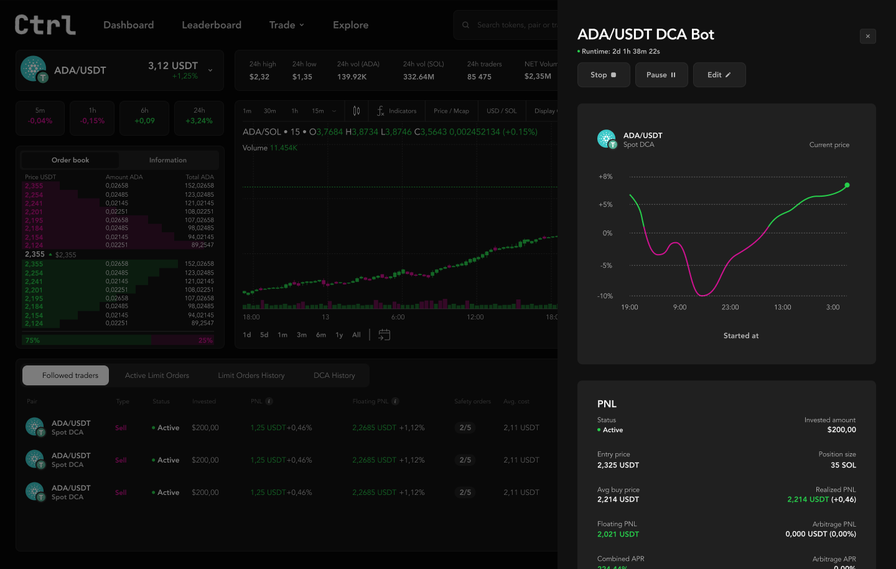
Task: Click the ADA/USDT coin icon in header
Action: (x=34, y=69)
